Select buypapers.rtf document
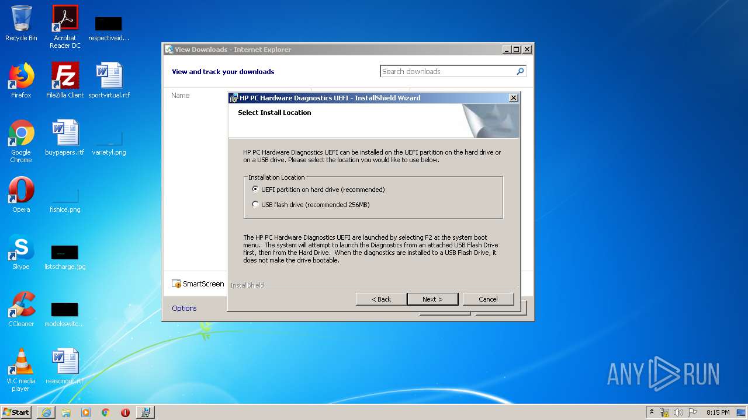 click(65, 138)
